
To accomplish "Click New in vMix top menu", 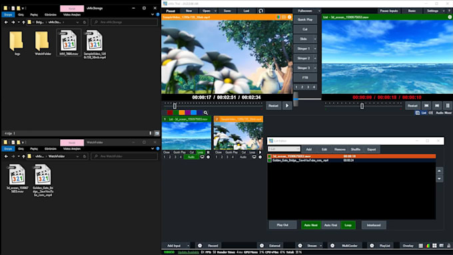I will [x=189, y=11].
